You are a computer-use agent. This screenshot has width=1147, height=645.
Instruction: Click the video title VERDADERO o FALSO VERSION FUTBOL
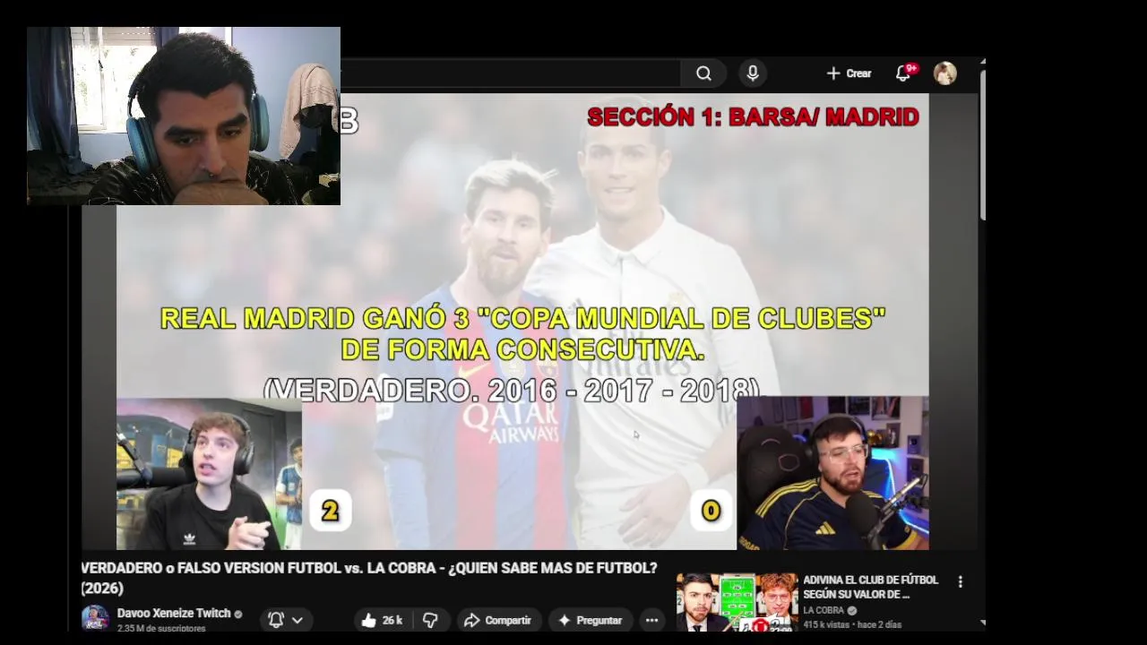click(x=369, y=578)
